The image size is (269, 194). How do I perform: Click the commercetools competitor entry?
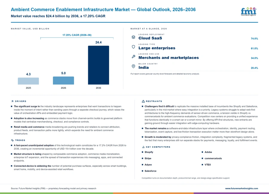pyautogui.click(x=213, y=158)
